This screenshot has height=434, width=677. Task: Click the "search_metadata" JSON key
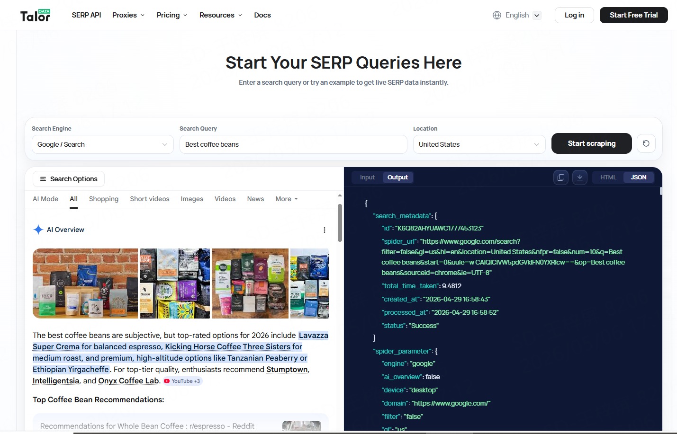coord(403,216)
